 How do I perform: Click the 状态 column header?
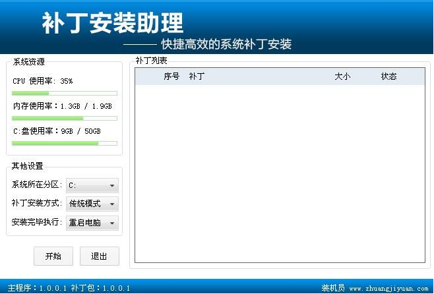(x=388, y=76)
